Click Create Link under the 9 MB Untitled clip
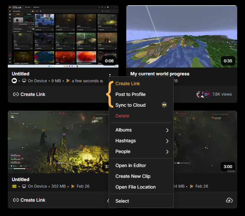Viewport: 245px width, 216px height. coord(29,94)
